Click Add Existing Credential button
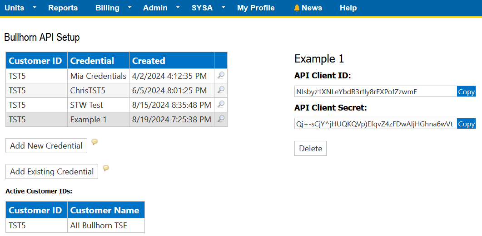 (52, 171)
